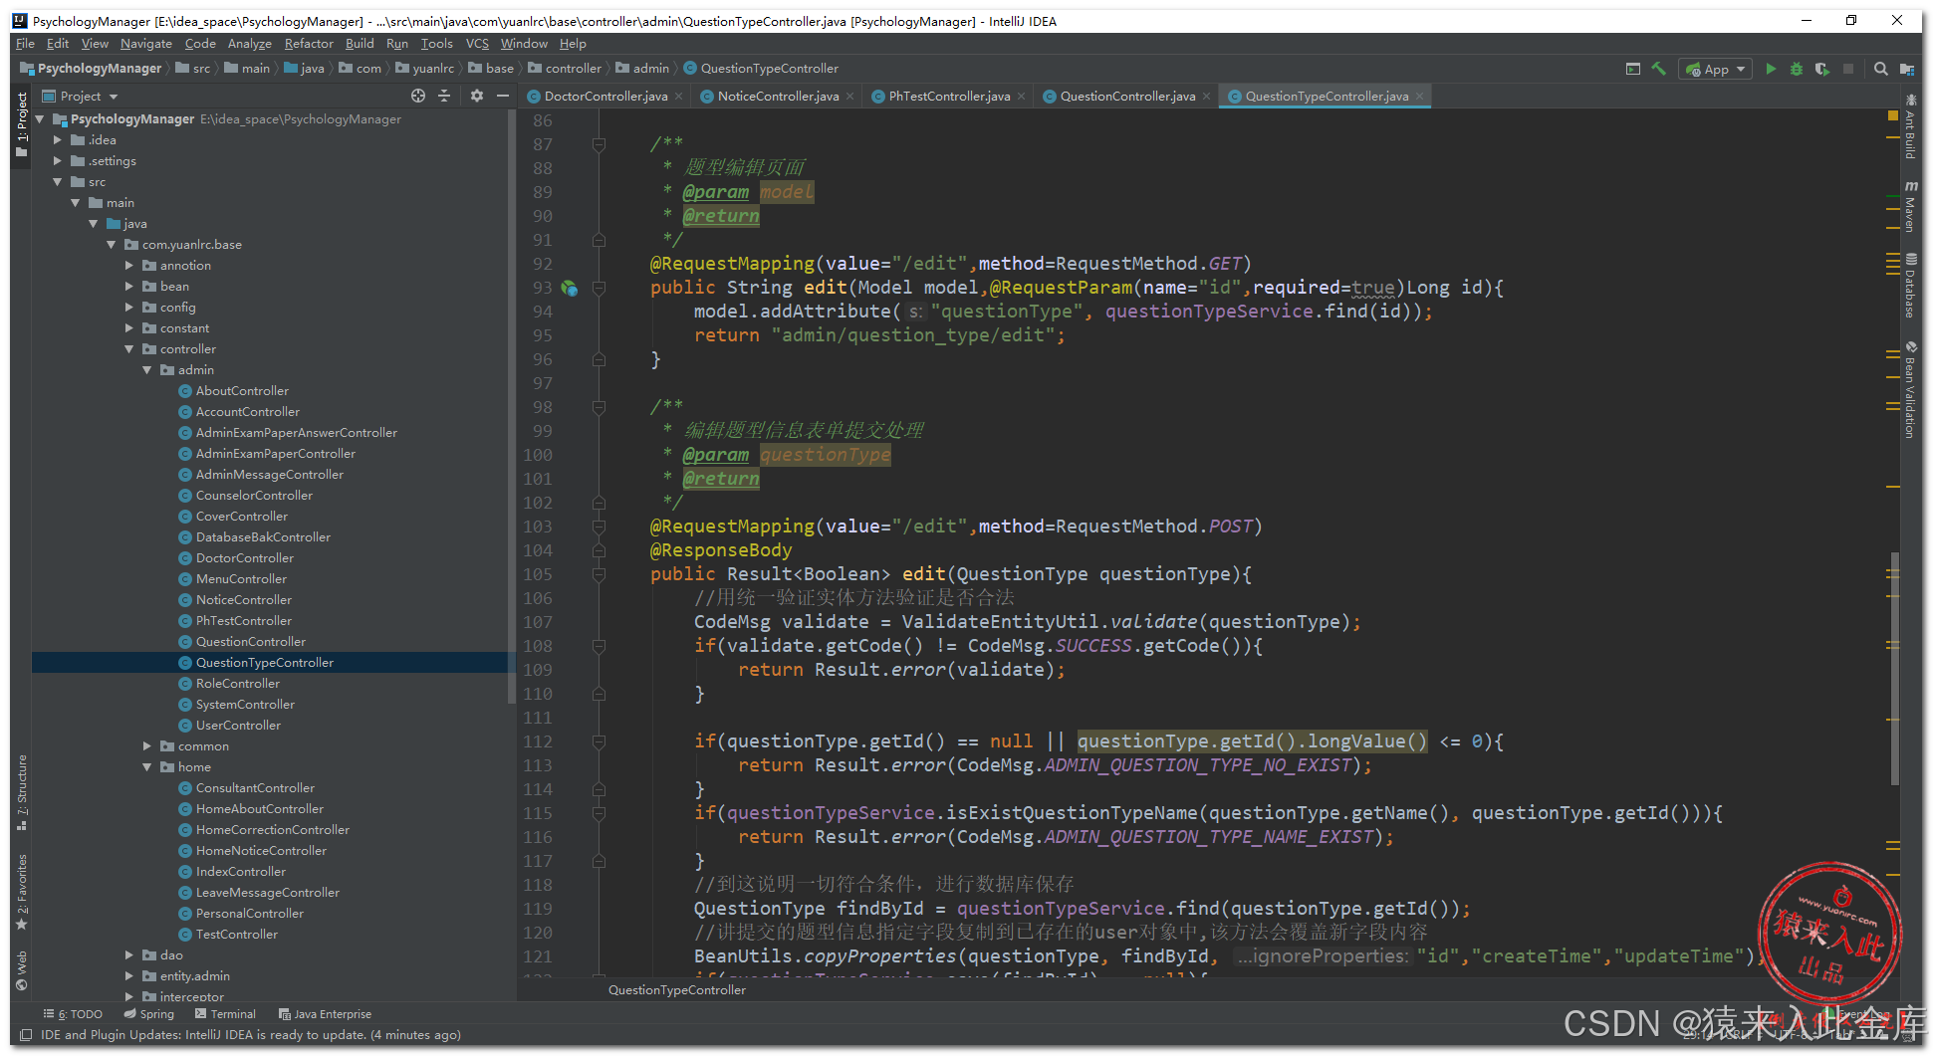The width and height of the screenshot is (1933, 1056).
Task: Expand the dao package
Action: tap(129, 955)
